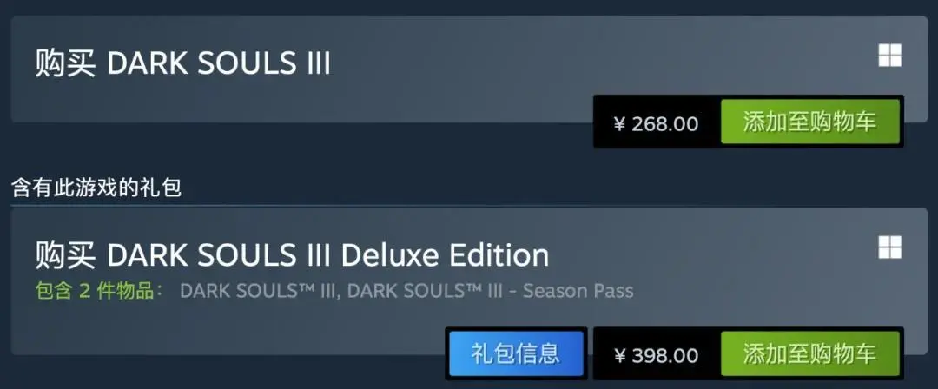Select the 购买 DARK SOULS III heading

[x=182, y=63]
